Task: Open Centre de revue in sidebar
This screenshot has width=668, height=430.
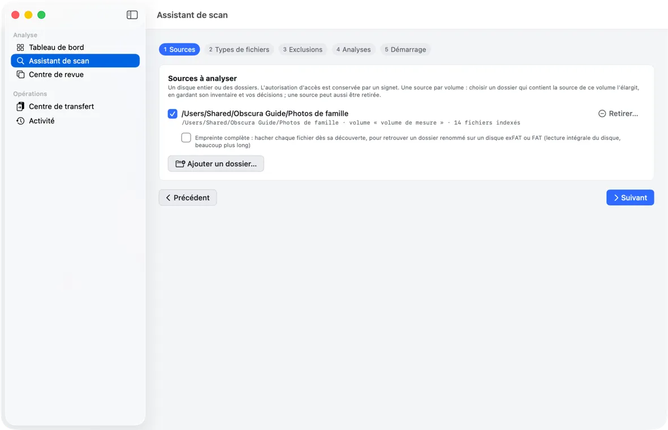Action: click(75, 75)
